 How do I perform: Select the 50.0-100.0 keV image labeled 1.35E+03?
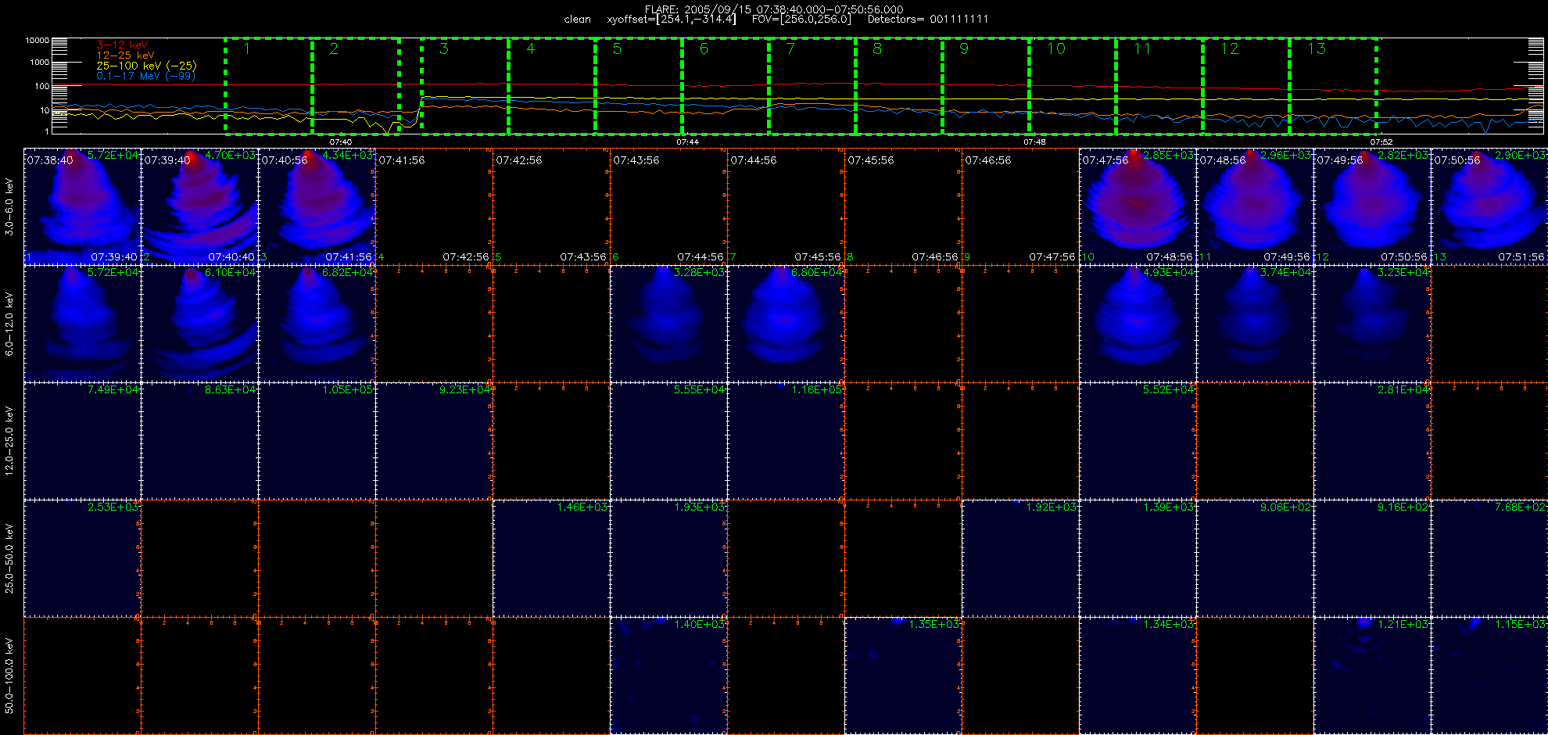pyautogui.click(x=903, y=676)
